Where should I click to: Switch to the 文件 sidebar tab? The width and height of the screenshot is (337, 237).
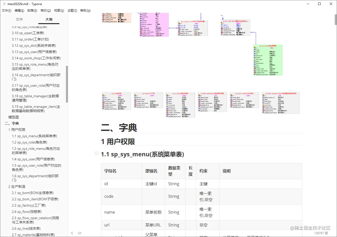pos(19,19)
